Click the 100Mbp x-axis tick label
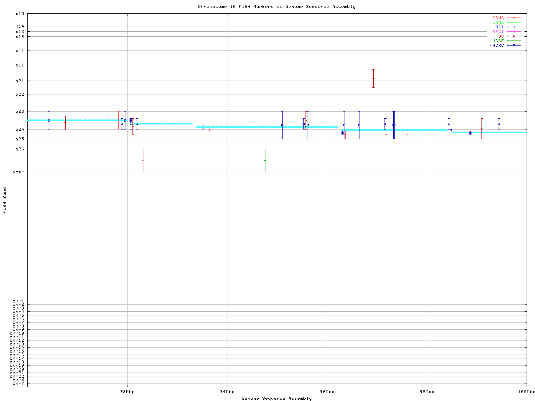This screenshot has width=535, height=401. pyautogui.click(x=526, y=392)
